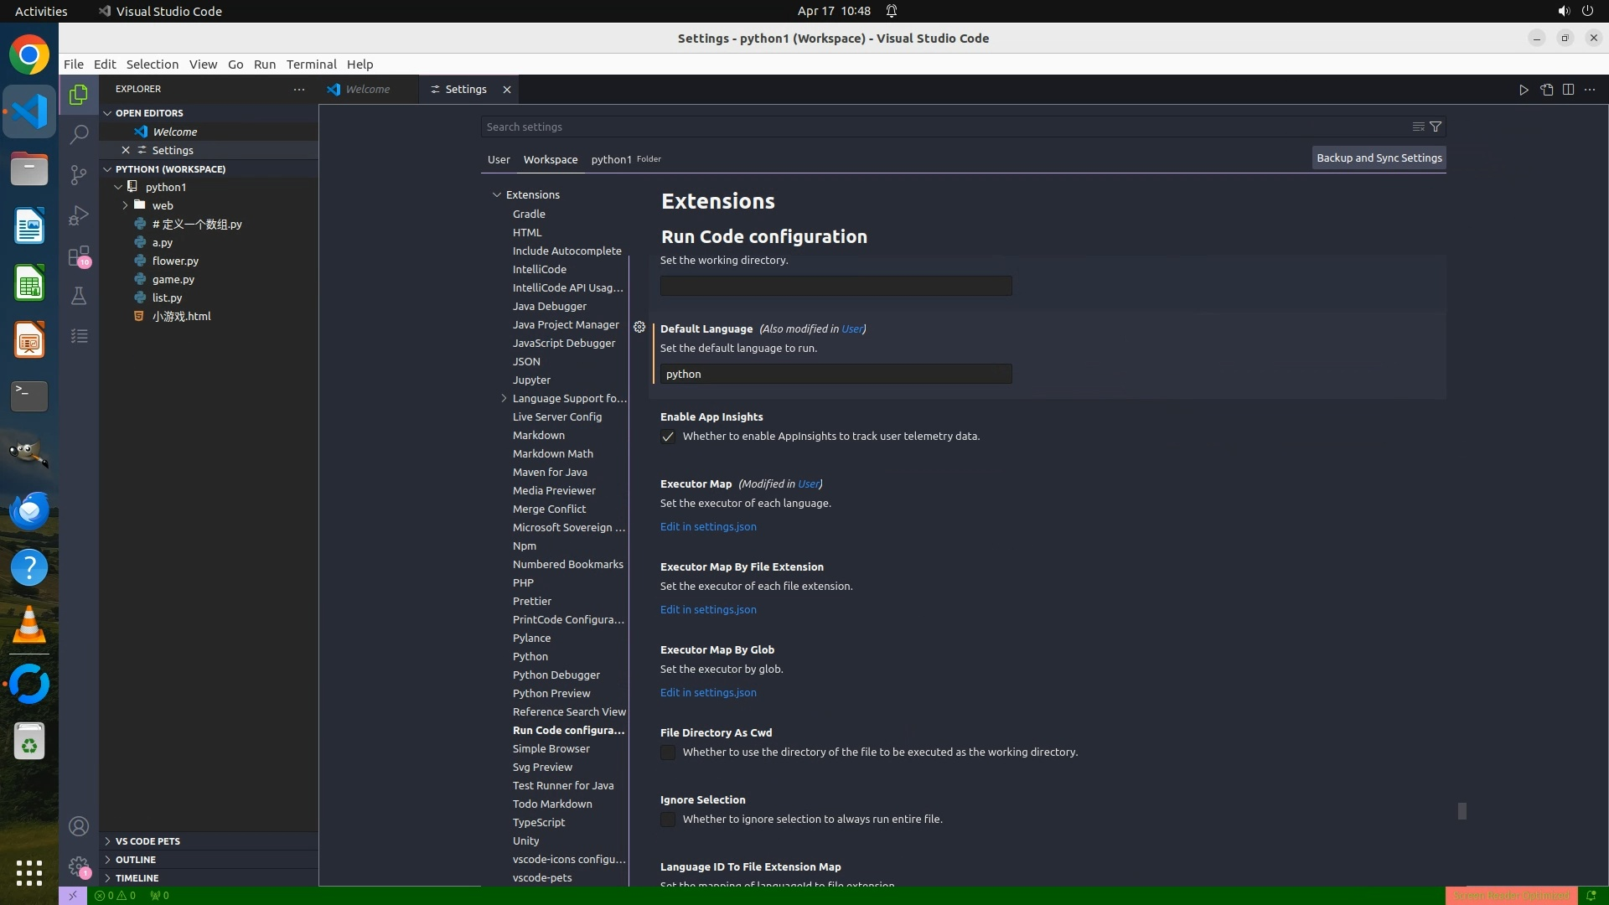1609x905 pixels.
Task: Split the editor to the right
Action: pyautogui.click(x=1568, y=90)
